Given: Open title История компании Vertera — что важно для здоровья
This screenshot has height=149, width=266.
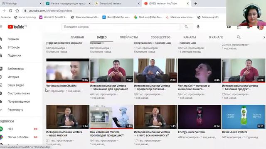Looking at the screenshot, I should pyautogui.click(x=109, y=87).
